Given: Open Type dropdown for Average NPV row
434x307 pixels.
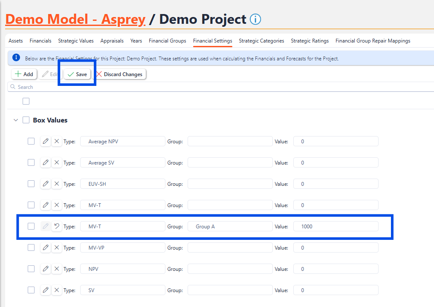Looking at the screenshot, I should [x=123, y=142].
